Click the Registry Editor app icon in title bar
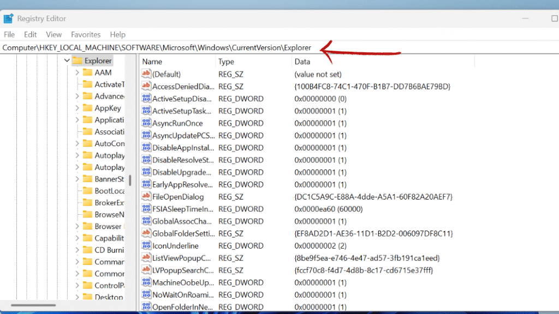The image size is (559, 314). (x=9, y=19)
